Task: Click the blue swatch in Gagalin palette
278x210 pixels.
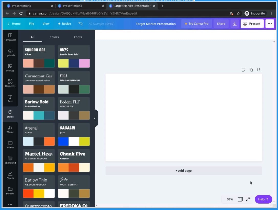Action: [x=63, y=141]
